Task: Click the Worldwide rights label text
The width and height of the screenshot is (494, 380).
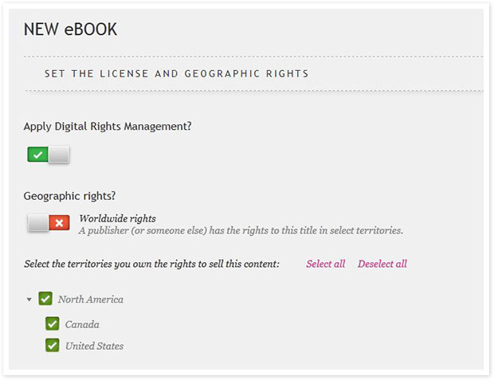Action: [x=117, y=218]
